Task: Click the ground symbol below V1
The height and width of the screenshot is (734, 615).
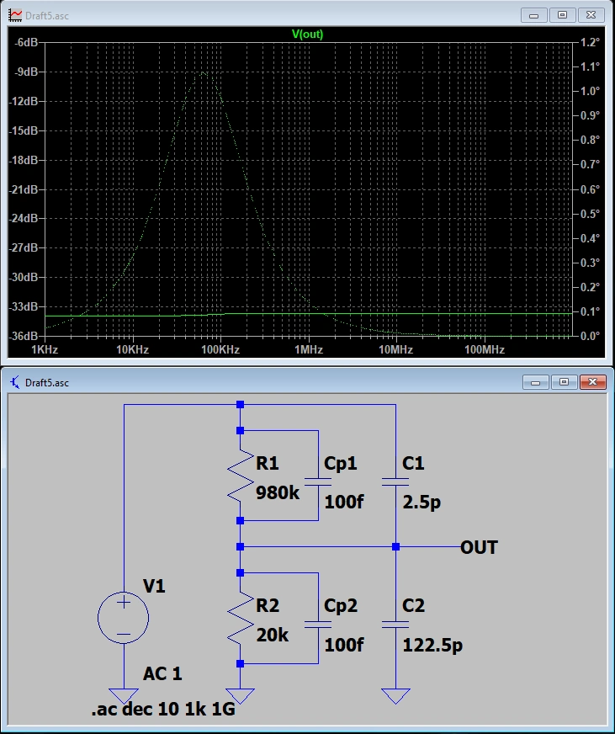Action: 124,696
